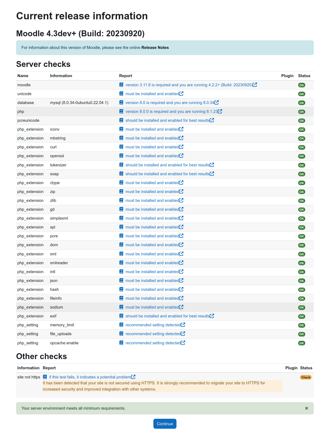Click the Moodle 4.3dev+ build heading
The width and height of the screenshot is (332, 433).
pos(80,34)
